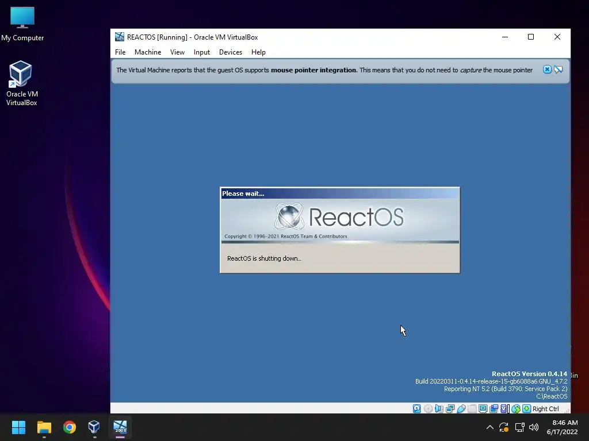Open File Explorer from the taskbar
Viewport: 589px width, 441px height.
[x=44, y=427]
